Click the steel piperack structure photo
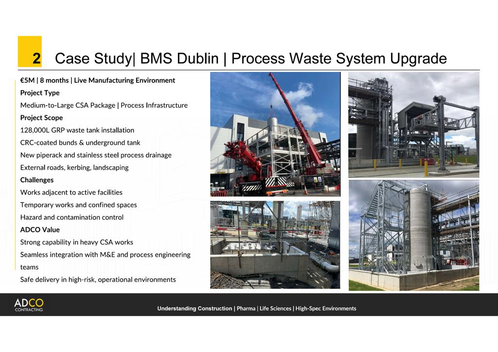Screen dimensions: 498x352 tap(414, 124)
